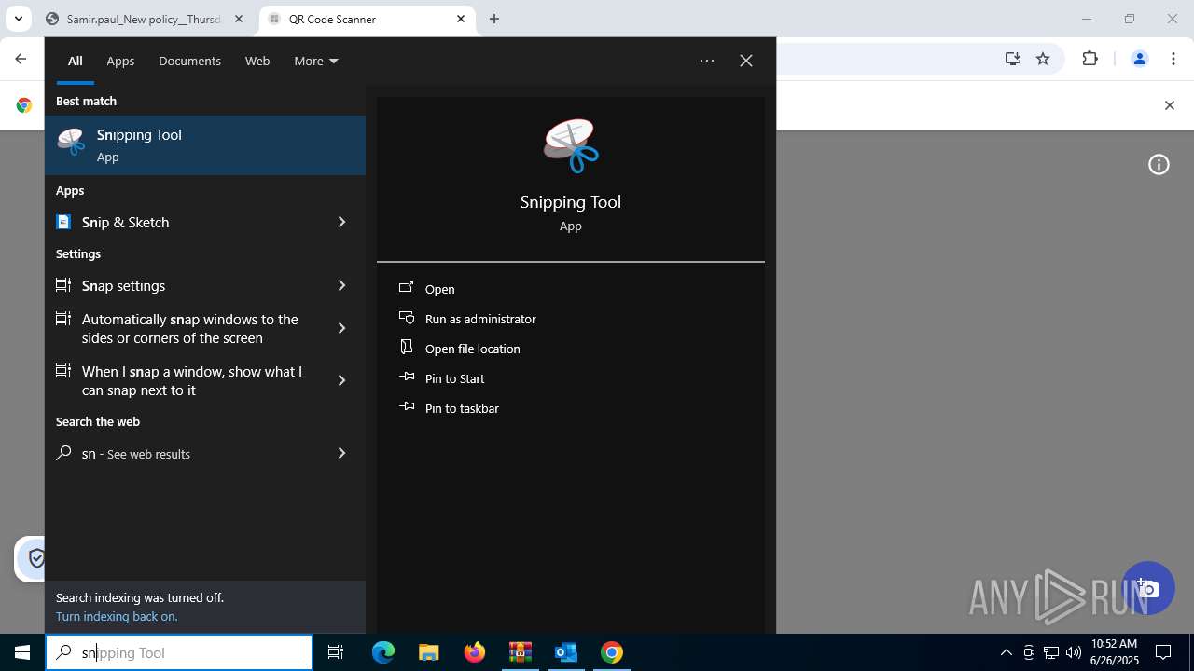Close the QR Code Scanner tab

tap(461, 19)
